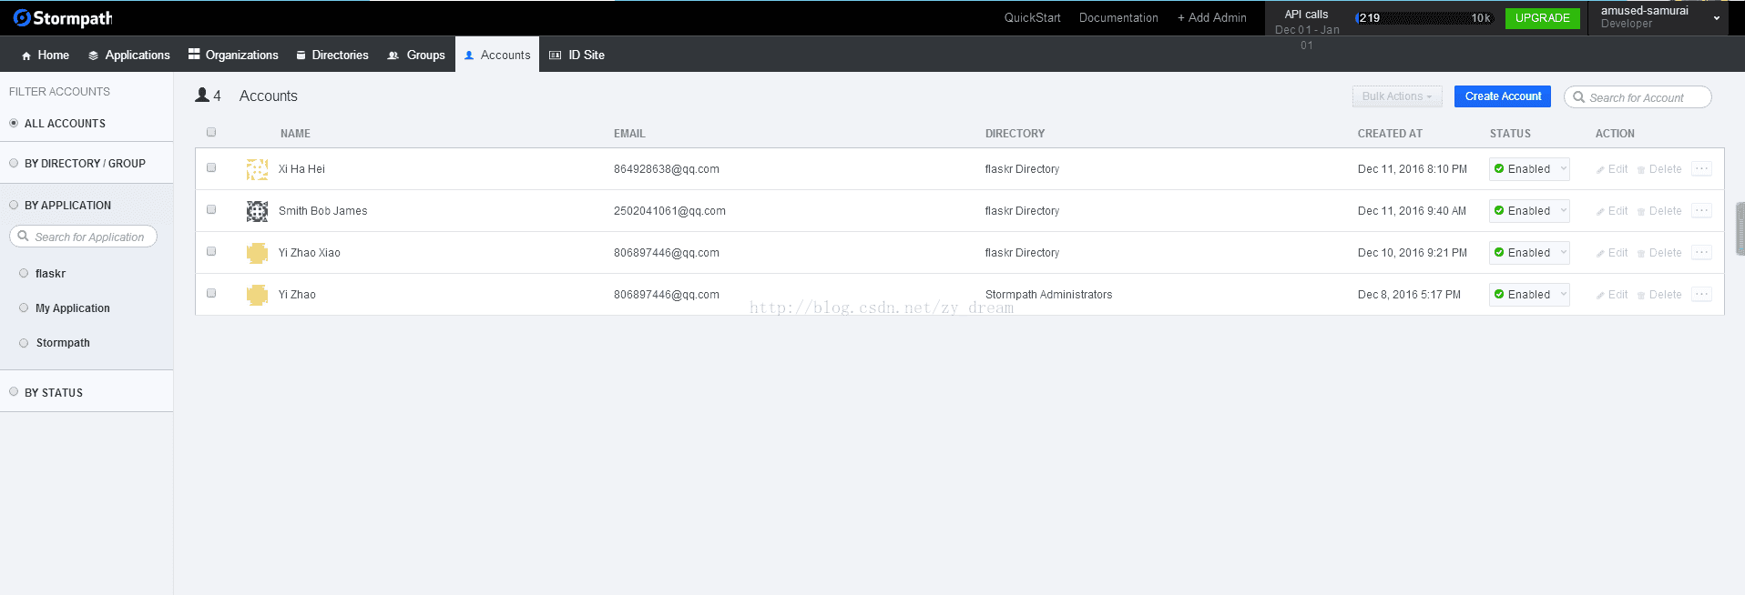Viewport: 1745px width, 595px height.
Task: Delete the Yi Zhao account
Action: [x=1659, y=295]
